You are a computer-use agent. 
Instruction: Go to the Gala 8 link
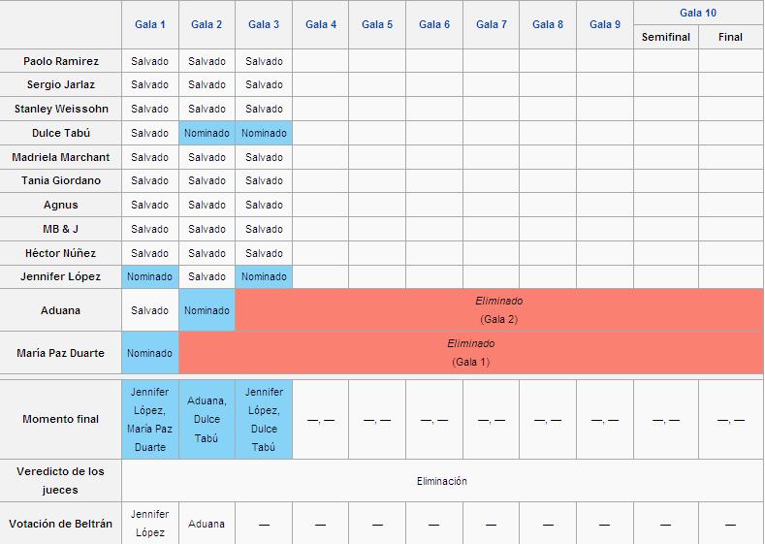pyautogui.click(x=548, y=24)
